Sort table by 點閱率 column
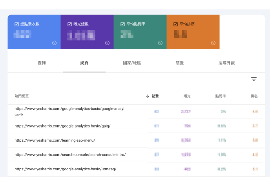 click(x=220, y=96)
